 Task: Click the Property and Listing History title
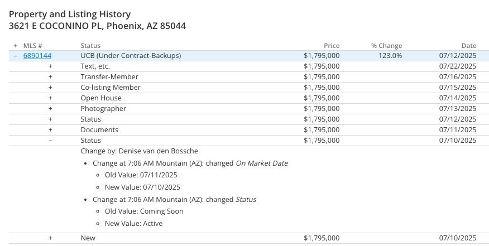tap(70, 15)
